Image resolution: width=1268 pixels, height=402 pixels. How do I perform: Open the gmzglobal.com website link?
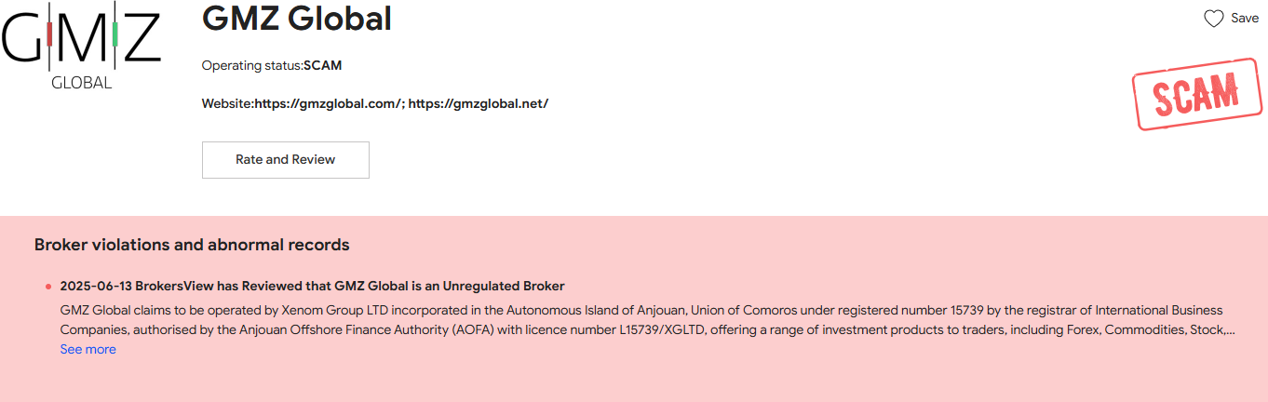[x=328, y=103]
